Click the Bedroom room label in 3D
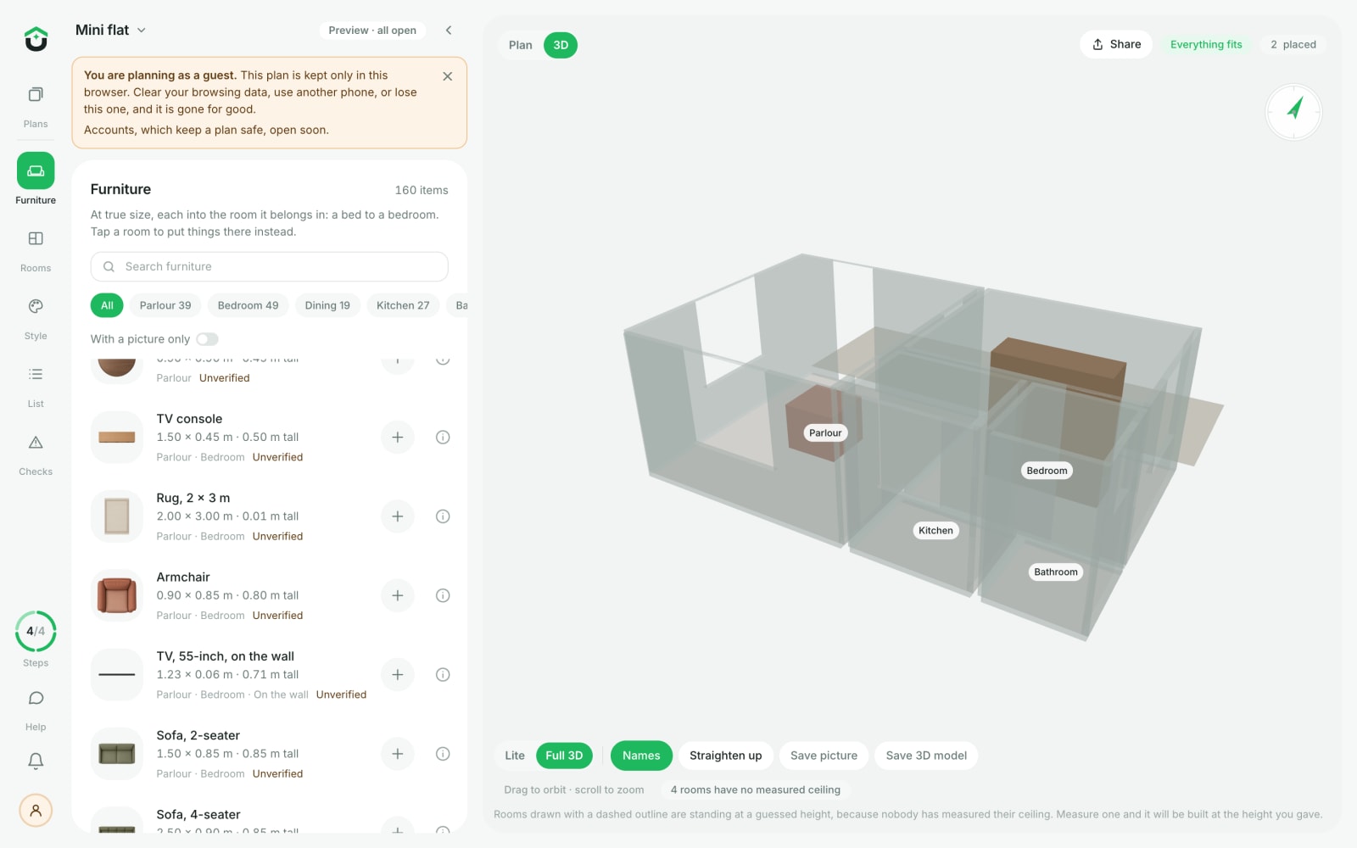This screenshot has height=848, width=1357. [x=1047, y=471]
